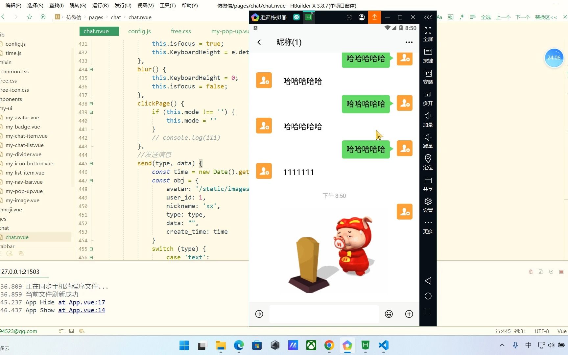This screenshot has width=568, height=355.
Task: Tap the Android back triangle button
Action: click(428, 281)
